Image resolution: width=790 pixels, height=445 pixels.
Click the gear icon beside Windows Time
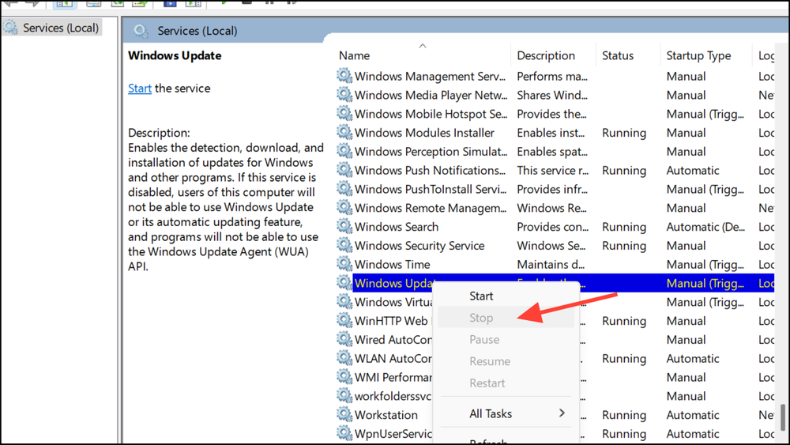344,264
